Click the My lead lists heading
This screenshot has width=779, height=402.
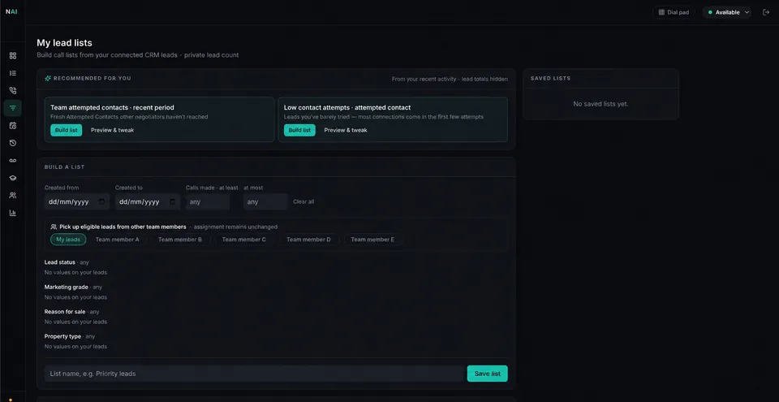(65, 43)
